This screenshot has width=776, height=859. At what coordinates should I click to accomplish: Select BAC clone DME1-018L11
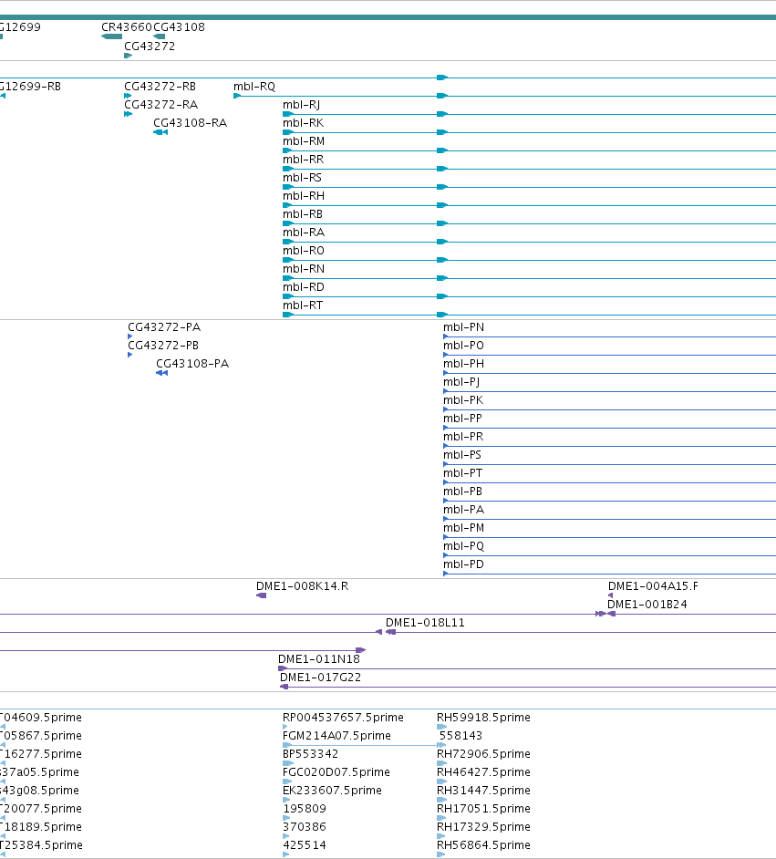pyautogui.click(x=425, y=622)
